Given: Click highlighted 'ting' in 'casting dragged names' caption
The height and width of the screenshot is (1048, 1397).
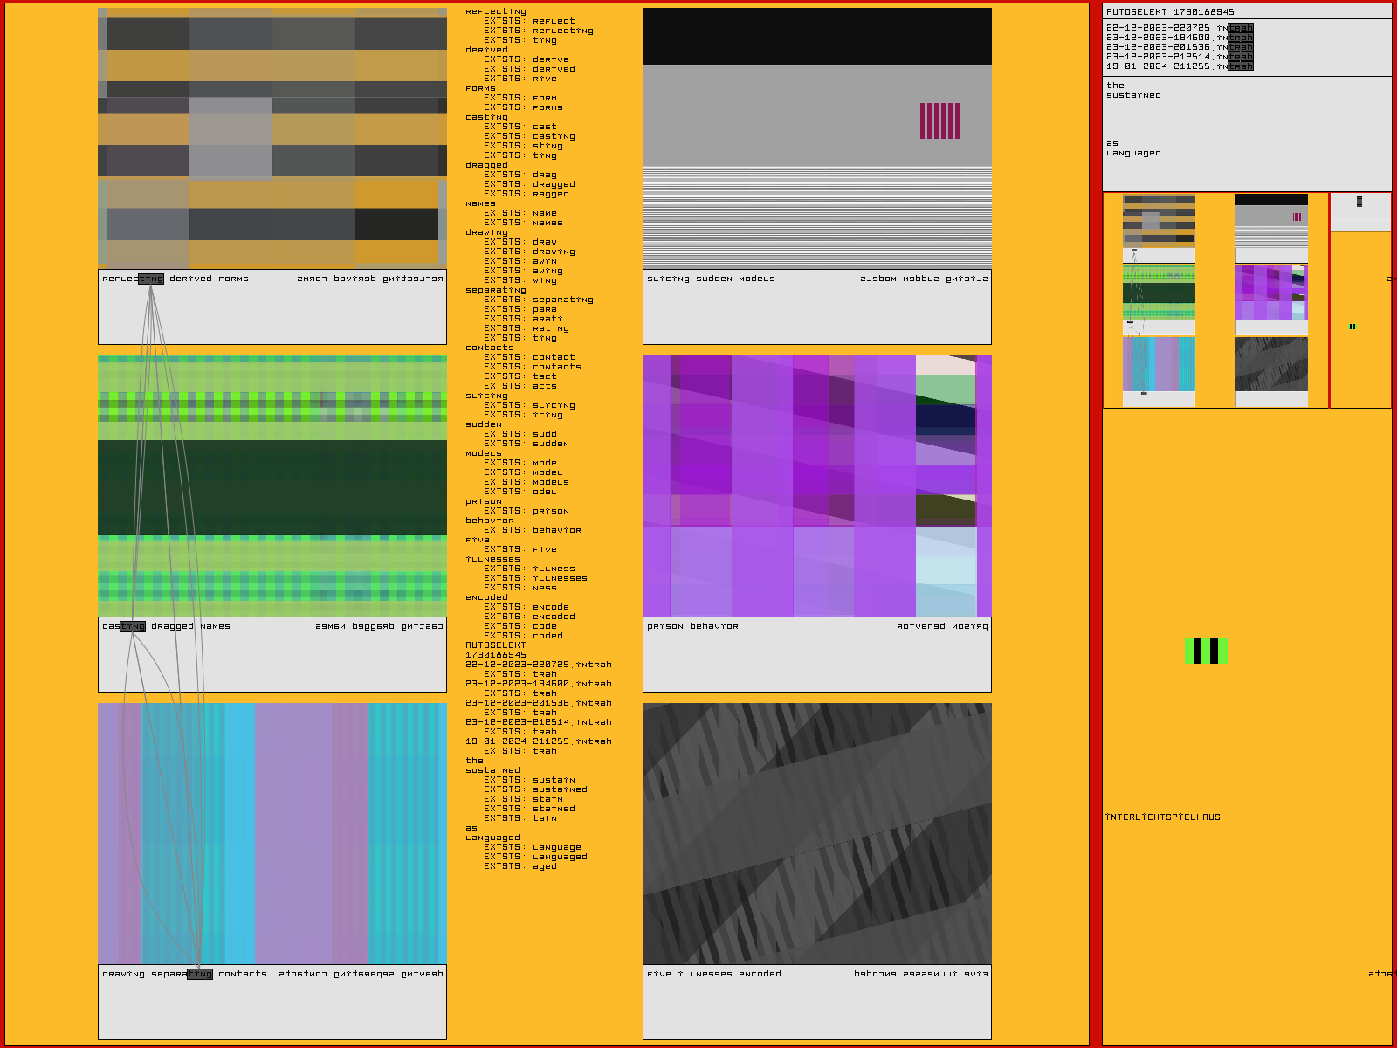Looking at the screenshot, I should 133,626.
